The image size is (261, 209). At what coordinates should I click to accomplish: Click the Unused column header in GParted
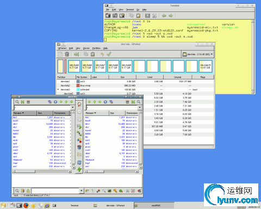point(178,77)
